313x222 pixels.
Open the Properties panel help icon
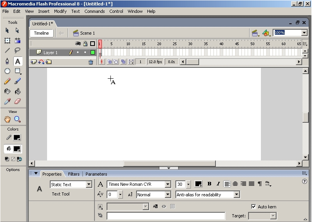click(x=304, y=181)
